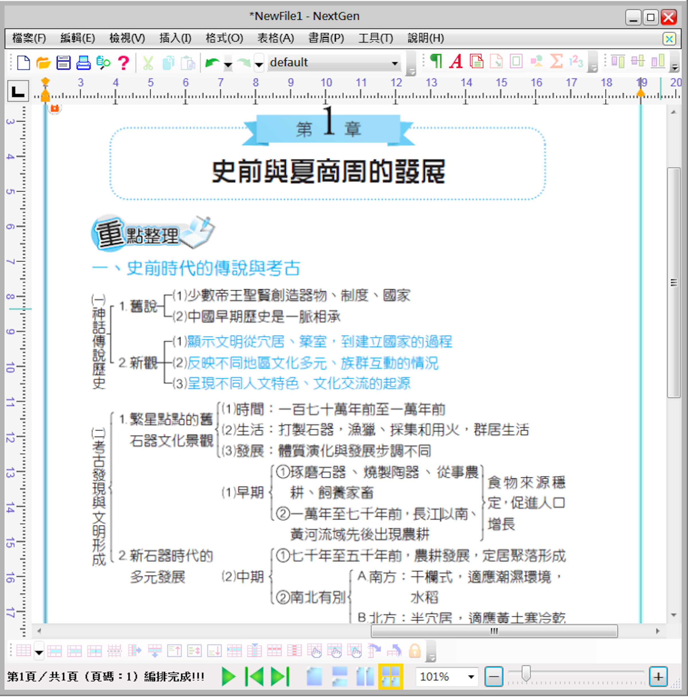Open help with the red question mark
This screenshot has width=688, height=697.
(x=124, y=62)
